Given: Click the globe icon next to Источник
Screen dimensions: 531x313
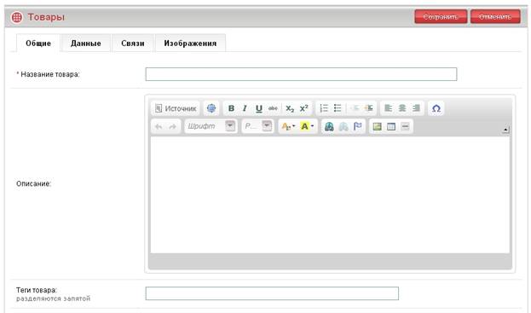Looking at the screenshot, I should pos(211,108).
